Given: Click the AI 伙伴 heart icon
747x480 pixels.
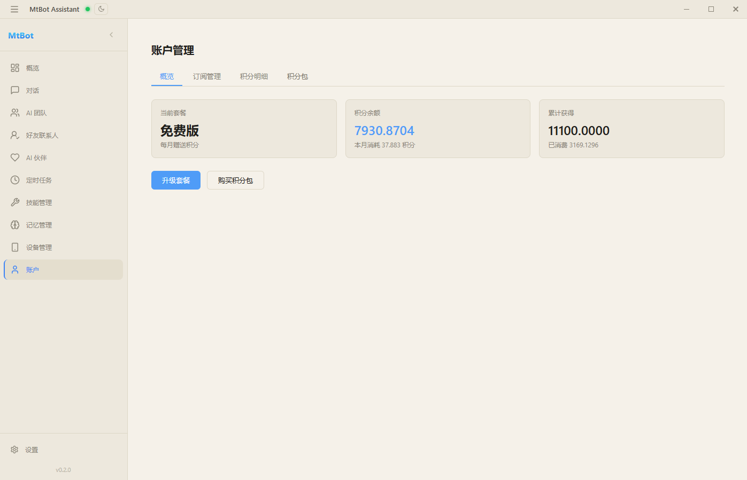Looking at the screenshot, I should click(x=15, y=158).
